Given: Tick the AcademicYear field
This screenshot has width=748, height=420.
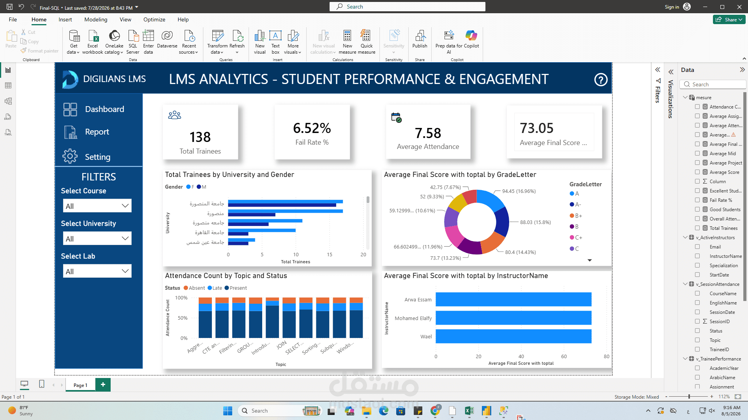Looking at the screenshot, I should [x=697, y=368].
